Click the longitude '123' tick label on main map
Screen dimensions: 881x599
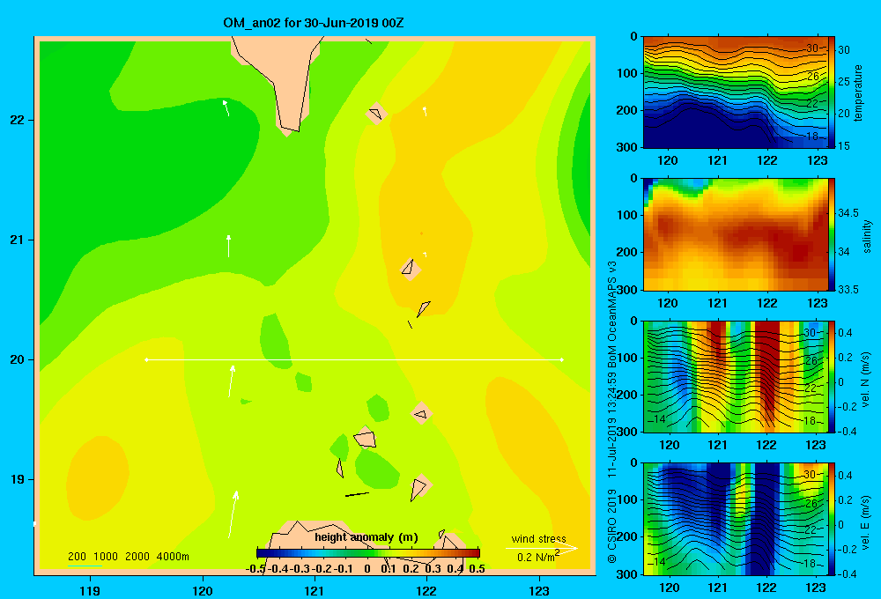539,590
